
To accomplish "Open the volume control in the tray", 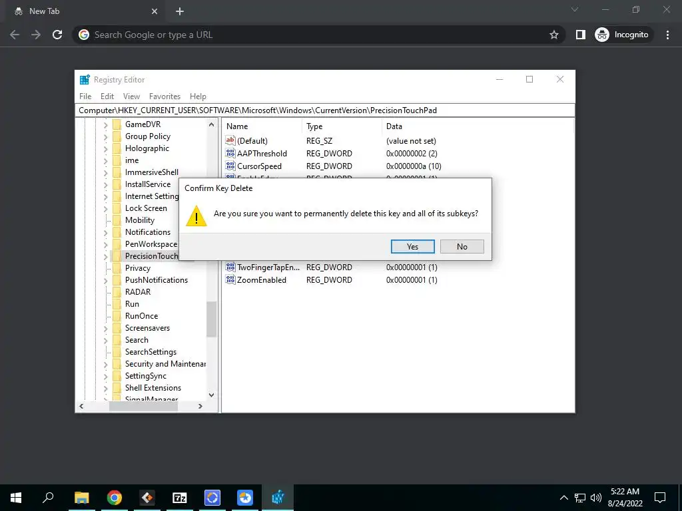I will coord(596,498).
